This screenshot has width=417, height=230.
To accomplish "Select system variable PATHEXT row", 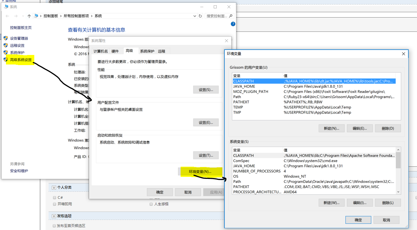I will point(314,187).
